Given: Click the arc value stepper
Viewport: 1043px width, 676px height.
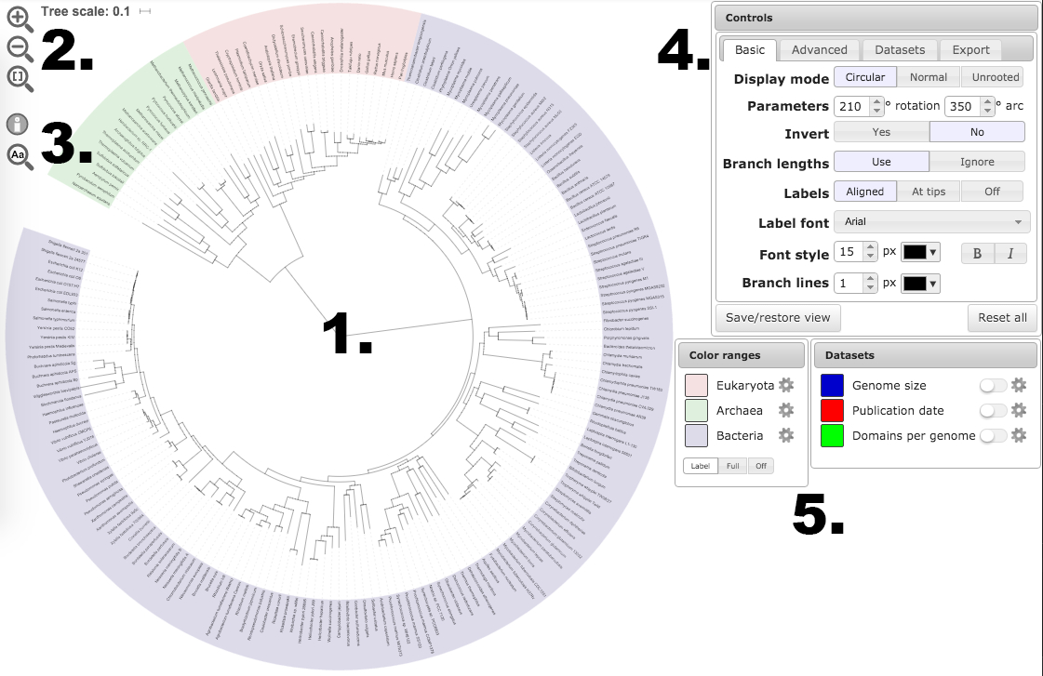Looking at the screenshot, I should (x=988, y=106).
